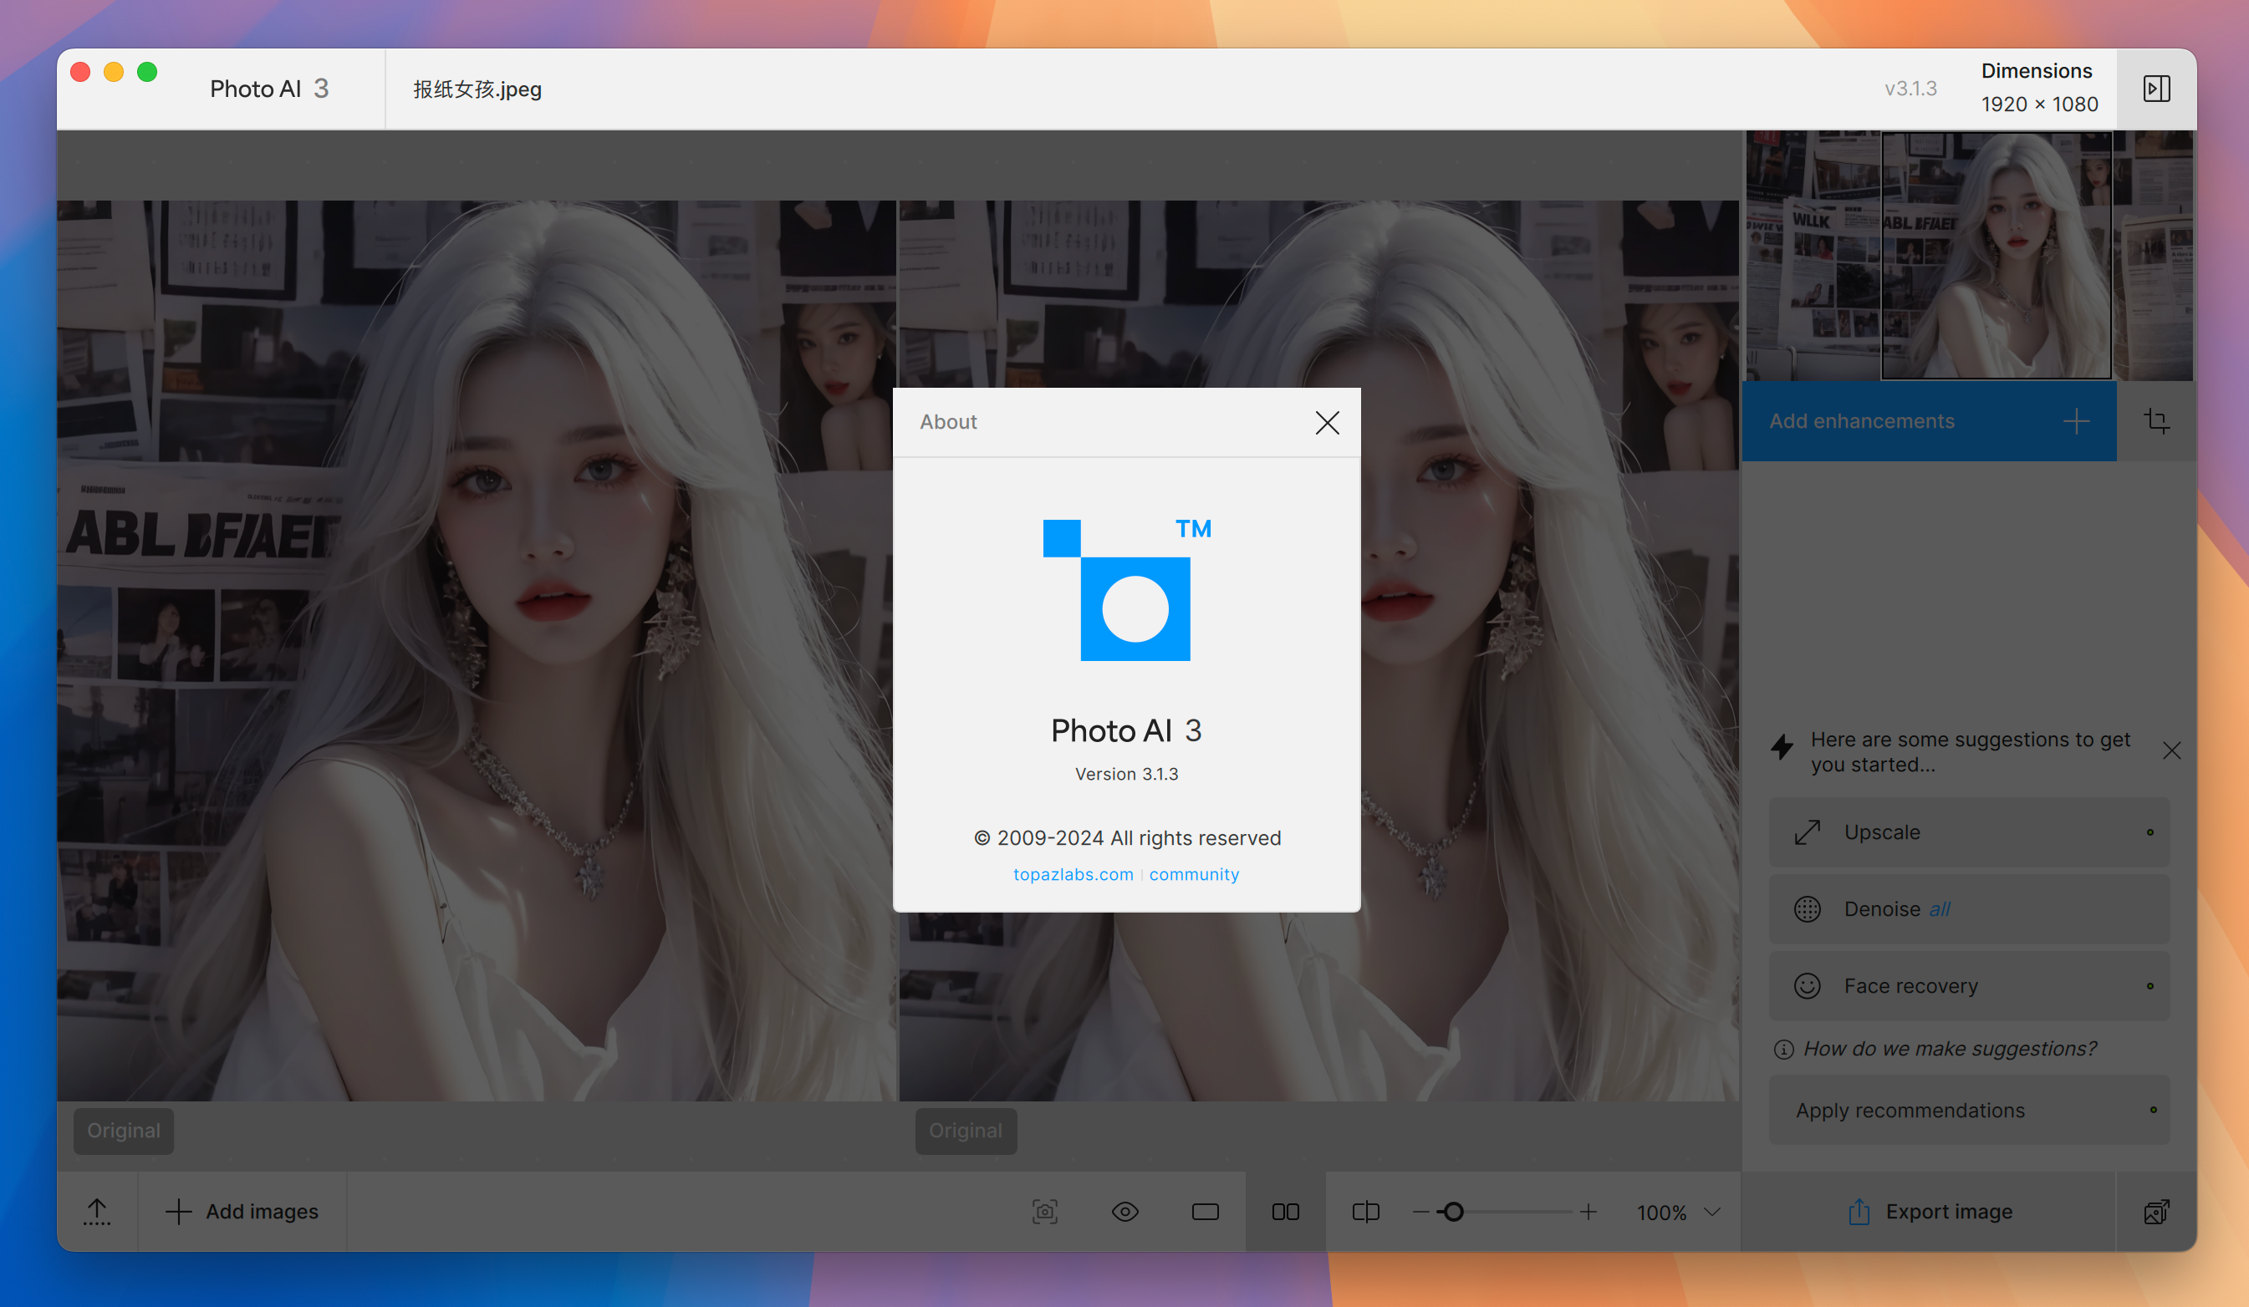Close the About dialog box
This screenshot has height=1307, width=2249.
coord(1328,422)
